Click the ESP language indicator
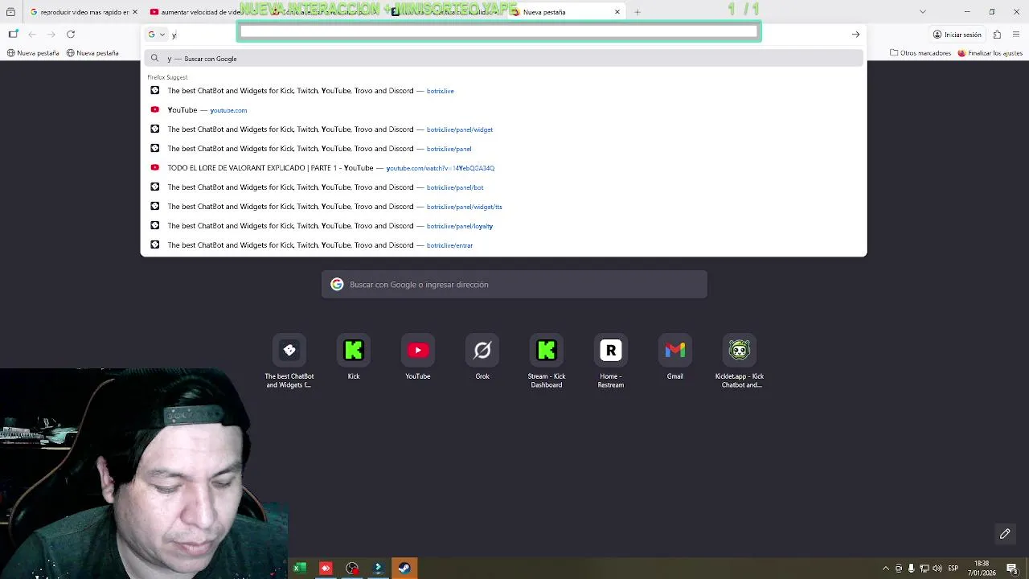1029x579 pixels. 953,569
